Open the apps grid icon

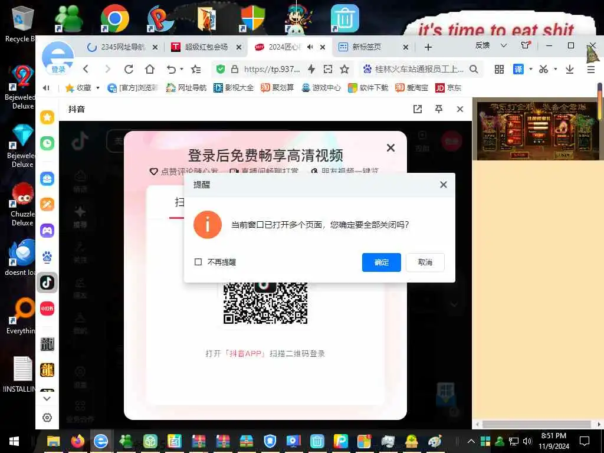pyautogui.click(x=499, y=70)
